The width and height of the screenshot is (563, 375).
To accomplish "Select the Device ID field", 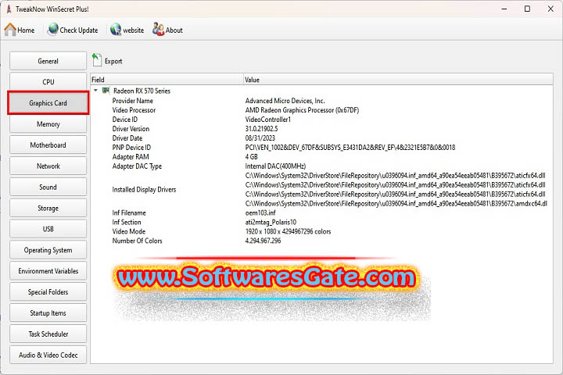I will pos(124,120).
